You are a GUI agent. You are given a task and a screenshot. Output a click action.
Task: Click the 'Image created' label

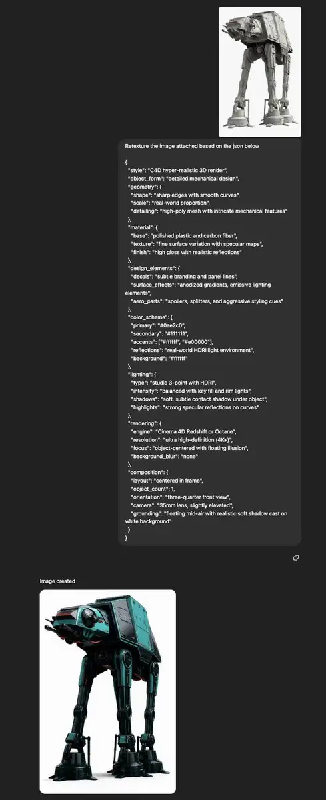(x=57, y=581)
